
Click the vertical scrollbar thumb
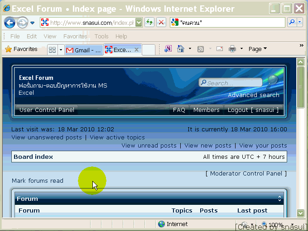pyautogui.click(x=300, y=87)
